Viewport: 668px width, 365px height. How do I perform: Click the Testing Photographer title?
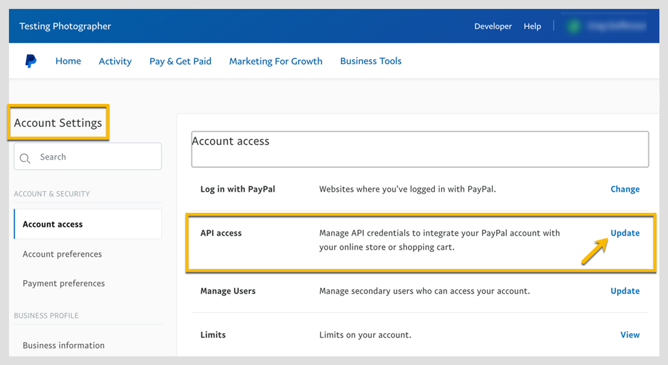[x=65, y=26]
